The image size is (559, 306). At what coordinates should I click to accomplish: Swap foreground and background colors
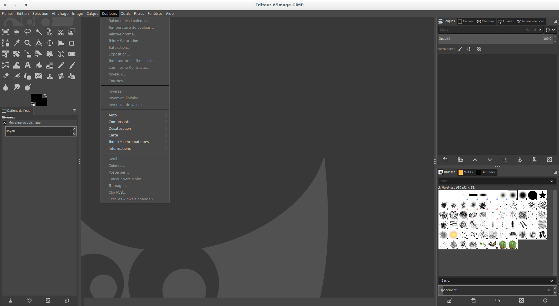point(45,96)
